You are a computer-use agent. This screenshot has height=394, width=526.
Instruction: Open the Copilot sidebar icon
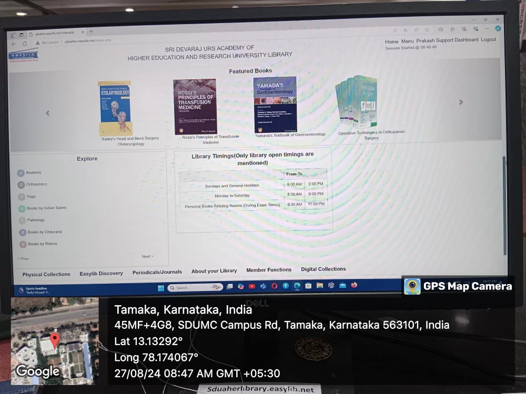498,28
